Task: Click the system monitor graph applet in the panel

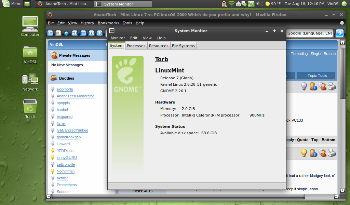Action: [x=251, y=4]
